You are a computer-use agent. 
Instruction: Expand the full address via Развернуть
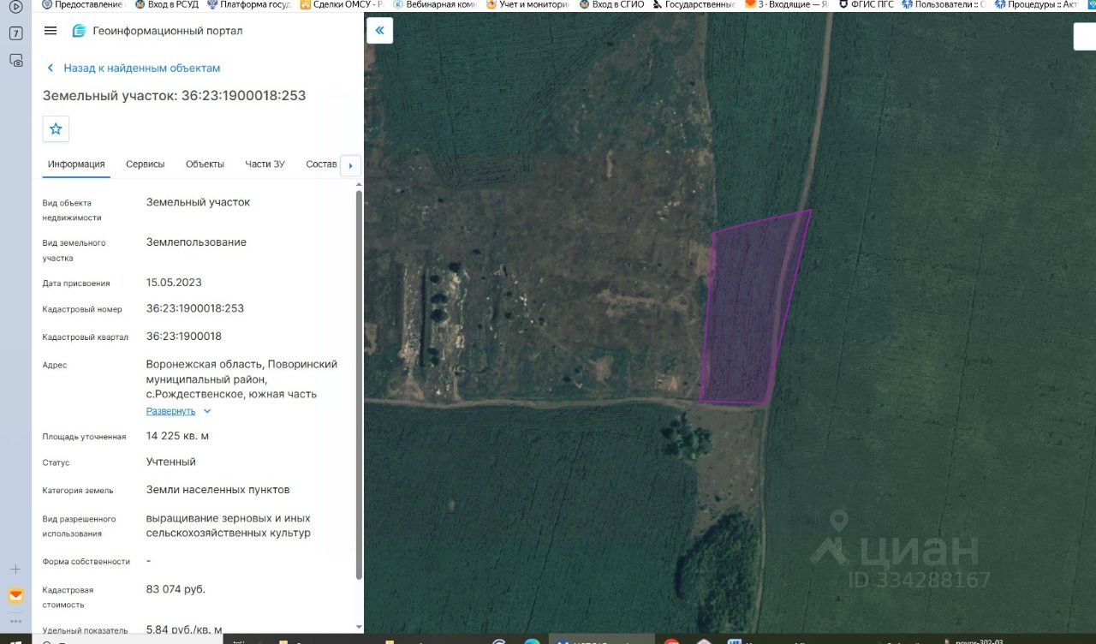pos(170,411)
